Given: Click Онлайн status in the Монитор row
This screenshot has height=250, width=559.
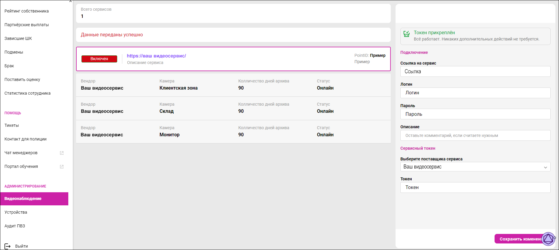Looking at the screenshot, I should point(325,135).
